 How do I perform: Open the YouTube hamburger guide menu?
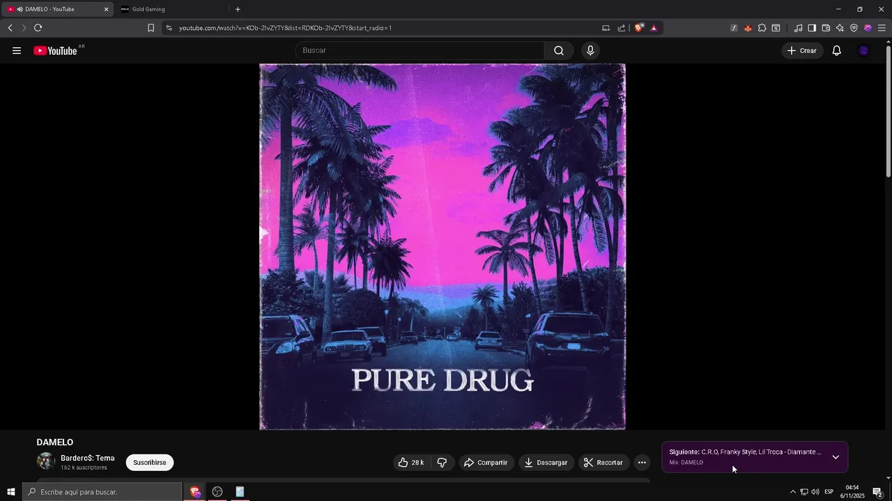[x=17, y=51]
